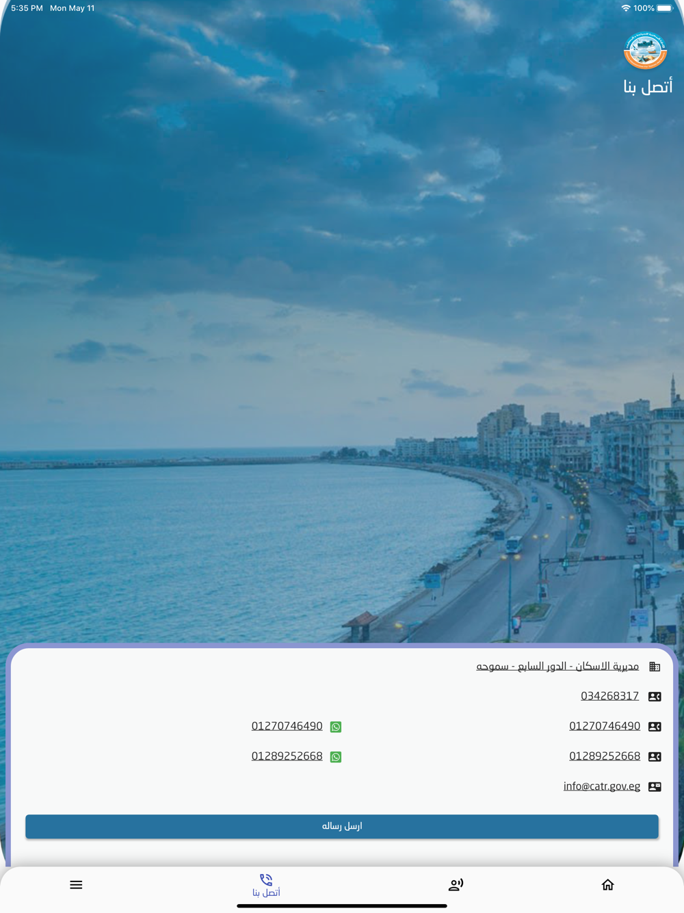
Task: Tap the contact card icon beside 01289252668
Action: click(655, 757)
